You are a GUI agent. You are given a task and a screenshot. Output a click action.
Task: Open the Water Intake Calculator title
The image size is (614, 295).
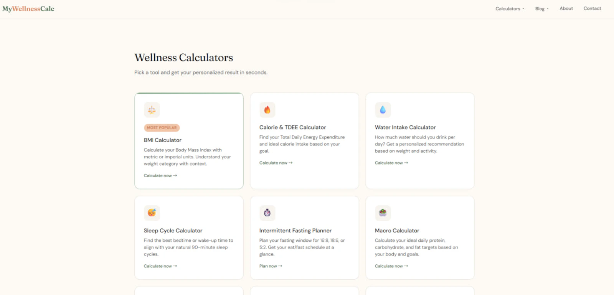405,127
